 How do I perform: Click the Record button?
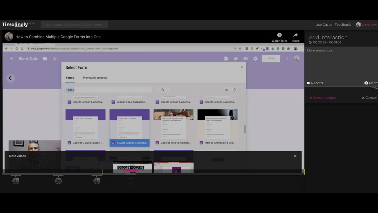pyautogui.click(x=315, y=83)
